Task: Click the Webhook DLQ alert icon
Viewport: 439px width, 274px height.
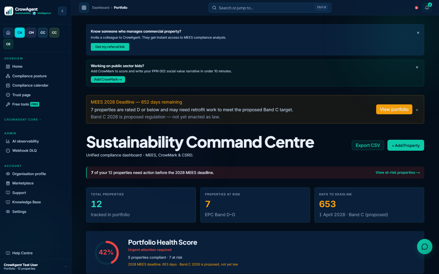Action: coord(8,151)
